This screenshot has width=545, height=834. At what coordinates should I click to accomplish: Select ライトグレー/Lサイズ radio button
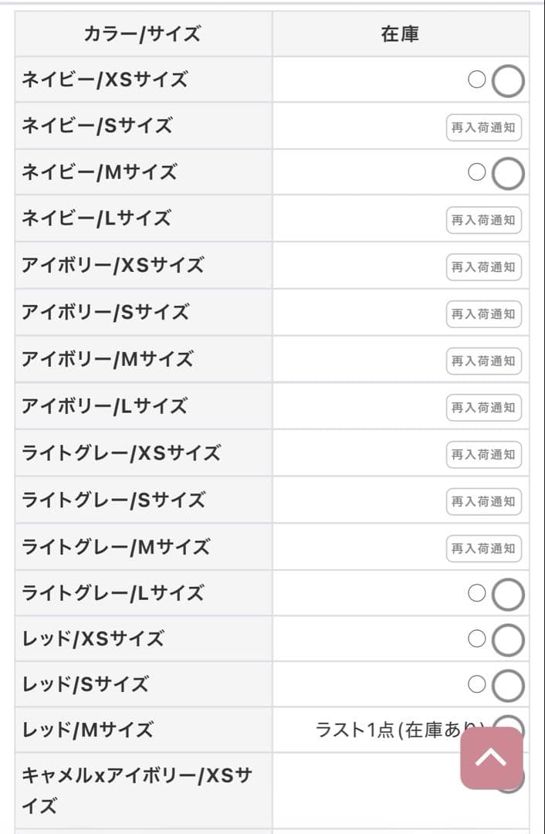point(508,595)
